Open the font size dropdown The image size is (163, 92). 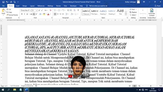(x=37, y=10)
